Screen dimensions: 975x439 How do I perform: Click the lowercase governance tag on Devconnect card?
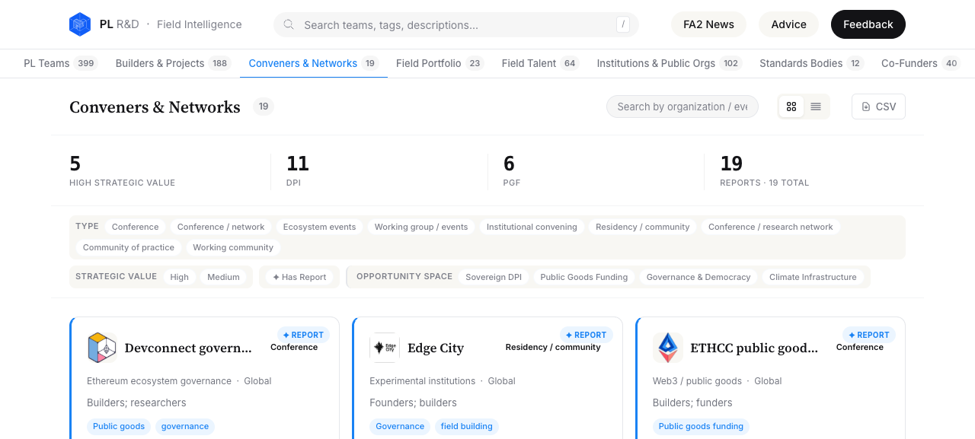coord(185,426)
